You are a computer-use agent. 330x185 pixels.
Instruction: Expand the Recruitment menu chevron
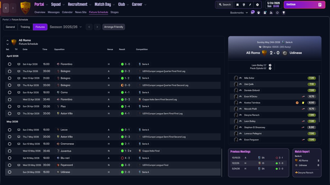90,5
